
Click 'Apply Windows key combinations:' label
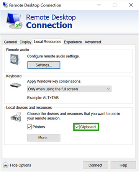click(x=54, y=81)
